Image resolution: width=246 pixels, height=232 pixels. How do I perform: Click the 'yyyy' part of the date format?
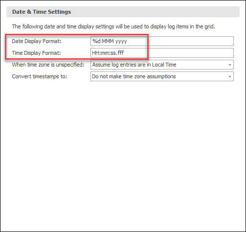[121, 42]
